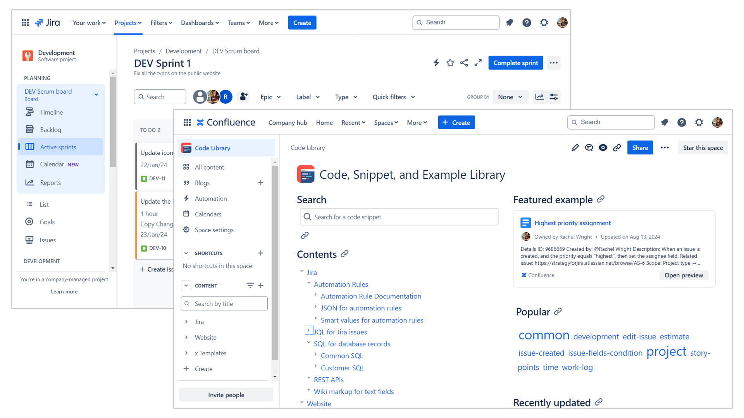Click Star this space
This screenshot has height=418, width=744.
[x=703, y=147]
